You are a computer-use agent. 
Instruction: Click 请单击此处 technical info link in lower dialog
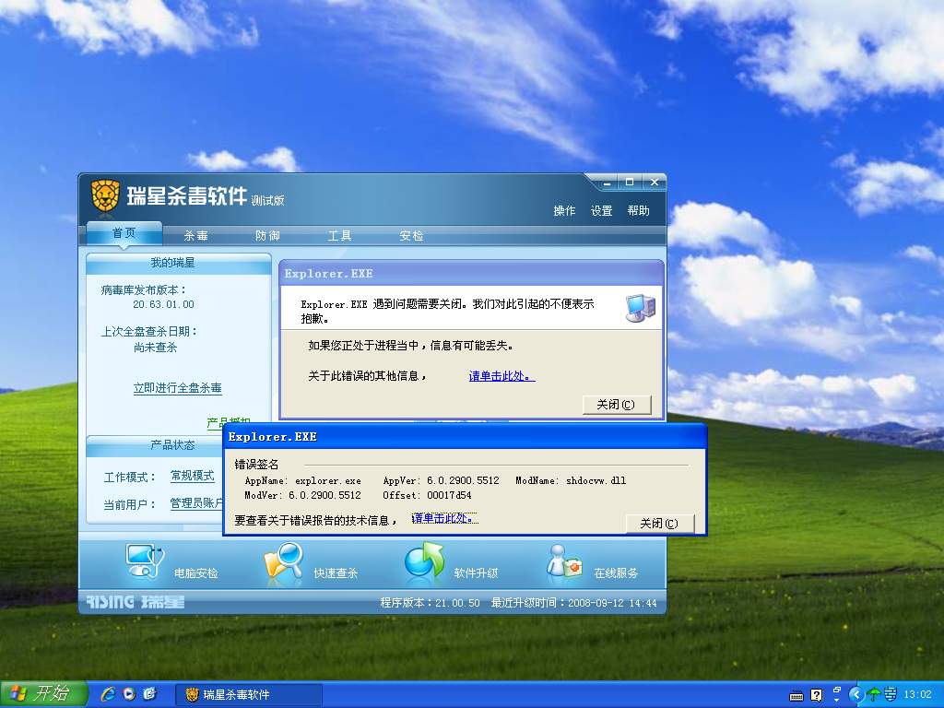pos(444,518)
